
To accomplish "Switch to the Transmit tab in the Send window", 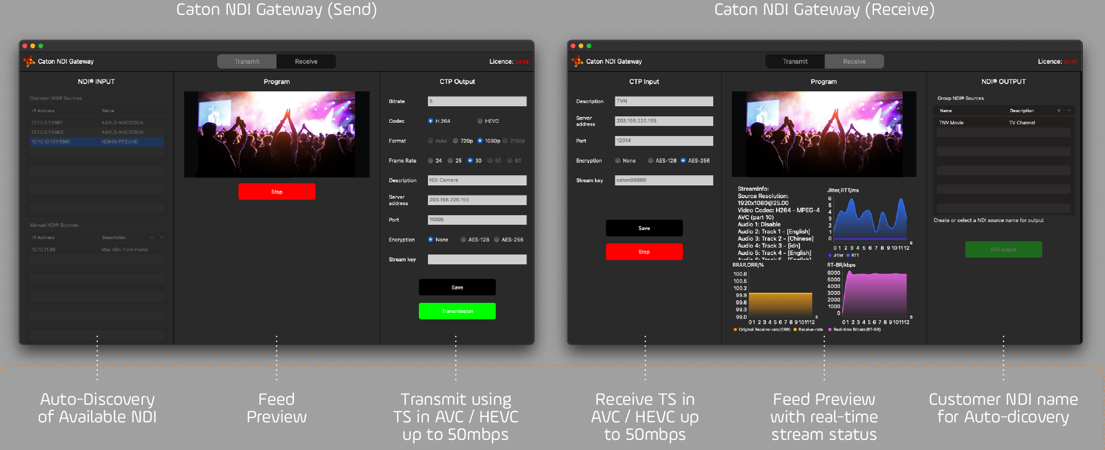I will 247,62.
